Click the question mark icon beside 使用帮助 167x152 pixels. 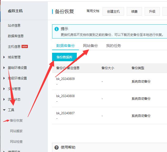tap(56, 148)
